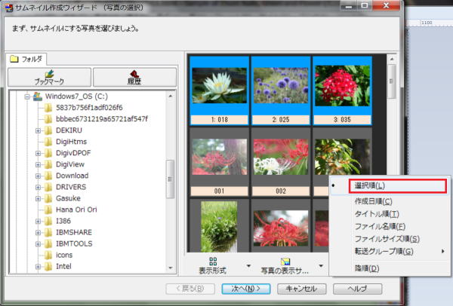This screenshot has height=306, width=453.
Task: Select folder bbbec6731219a65721af547f
Action: click(x=102, y=119)
